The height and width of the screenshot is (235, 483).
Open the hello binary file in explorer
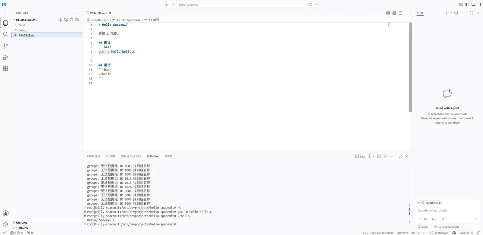coord(47,25)
